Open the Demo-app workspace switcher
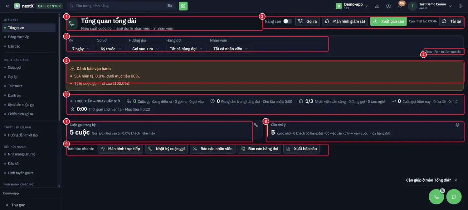The width and height of the screenshot is (468, 210). pos(352,6)
